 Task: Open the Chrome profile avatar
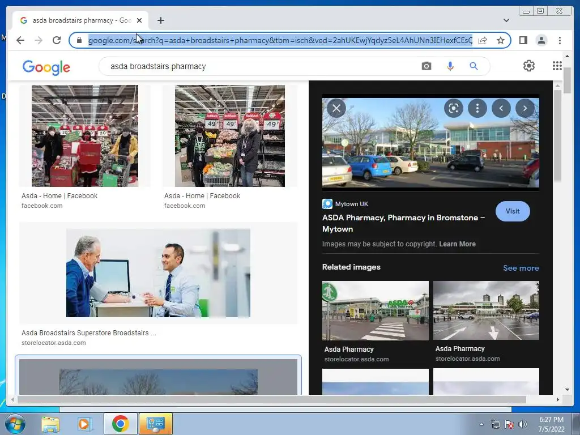point(541,40)
